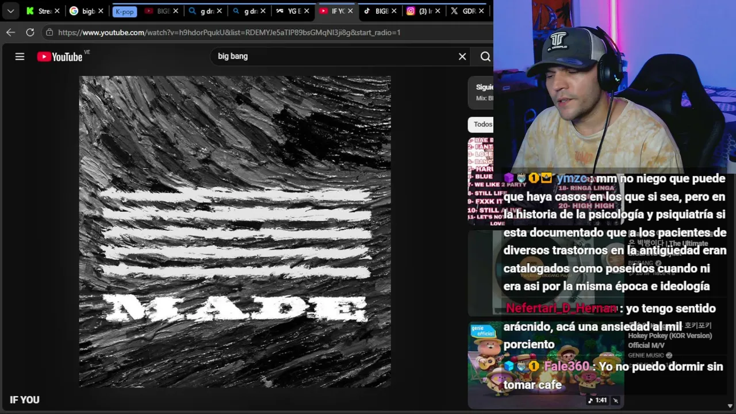
Task: Click chat username Fale360
Action: [566, 366]
